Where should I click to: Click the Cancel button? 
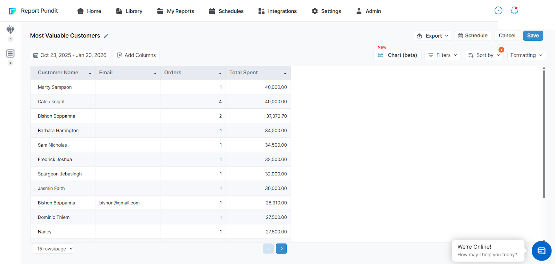click(507, 36)
